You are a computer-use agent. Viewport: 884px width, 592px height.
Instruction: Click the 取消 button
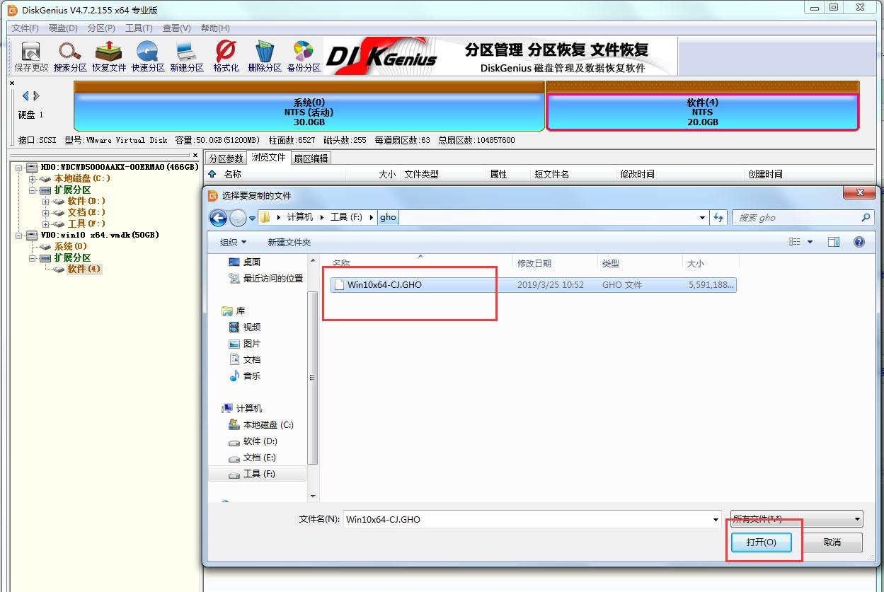pyautogui.click(x=832, y=542)
